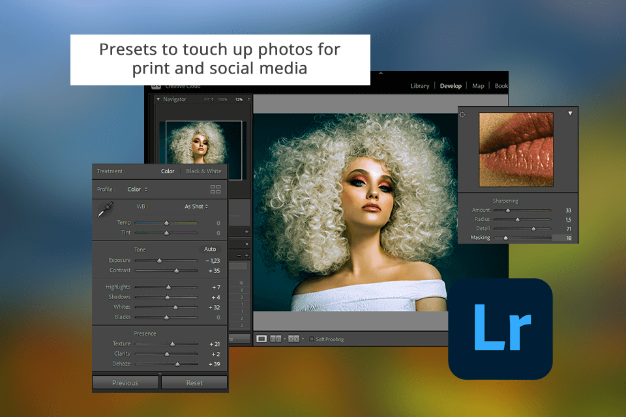
Task: Click the Texture slider
Action: [166, 343]
